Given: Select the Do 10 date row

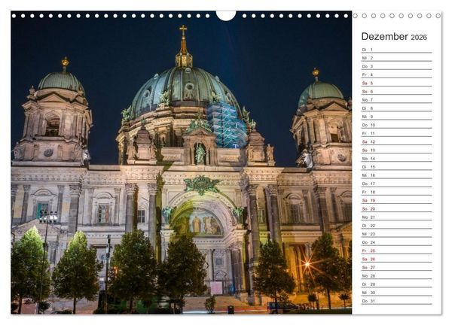Looking at the screenshot, I should point(397,125).
